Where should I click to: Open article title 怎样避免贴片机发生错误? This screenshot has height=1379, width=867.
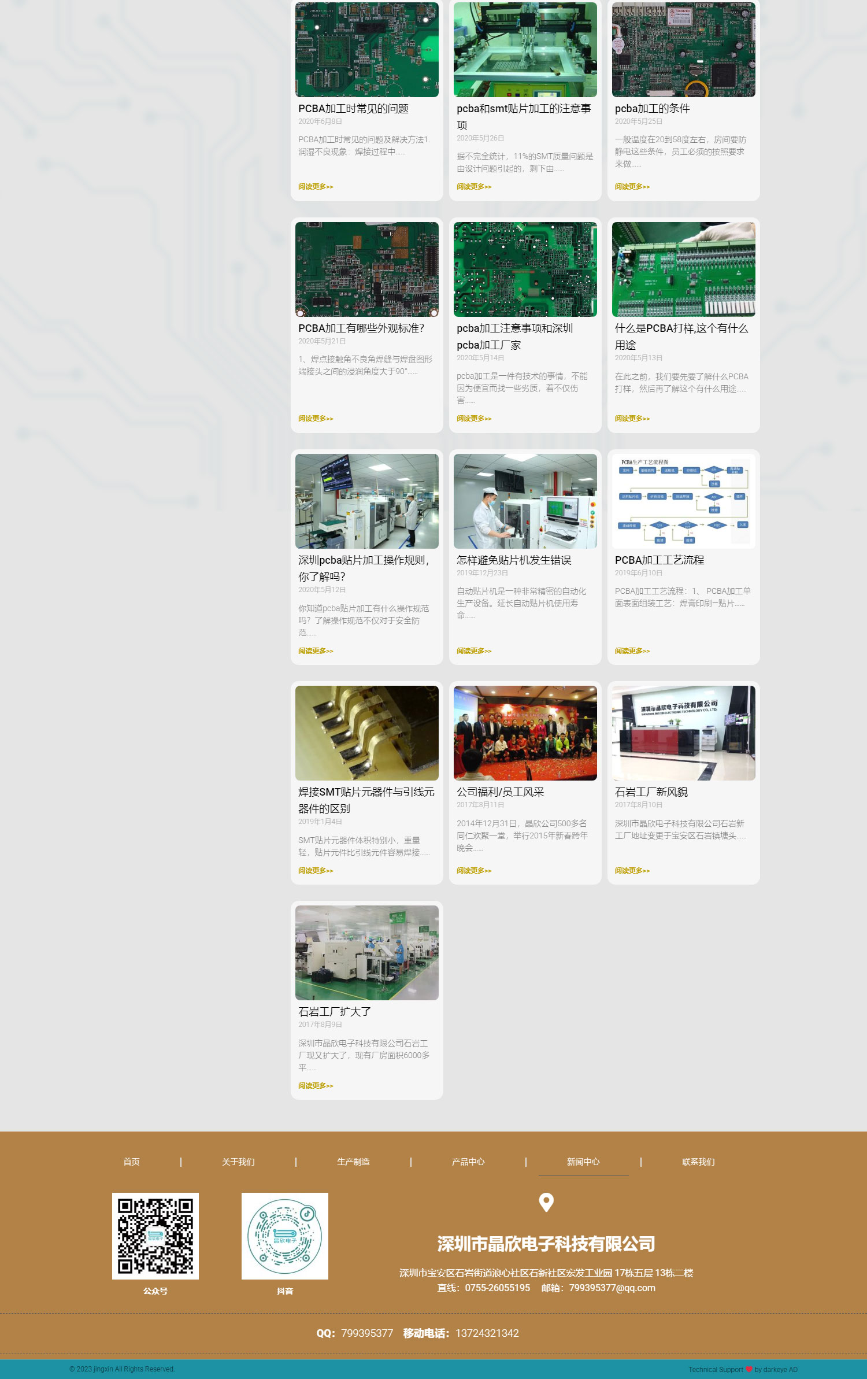[x=514, y=560]
